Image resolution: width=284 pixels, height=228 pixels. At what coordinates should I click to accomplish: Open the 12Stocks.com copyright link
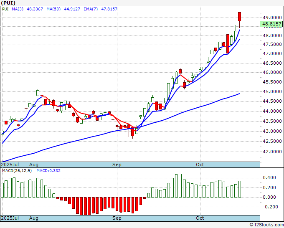coord(266,225)
